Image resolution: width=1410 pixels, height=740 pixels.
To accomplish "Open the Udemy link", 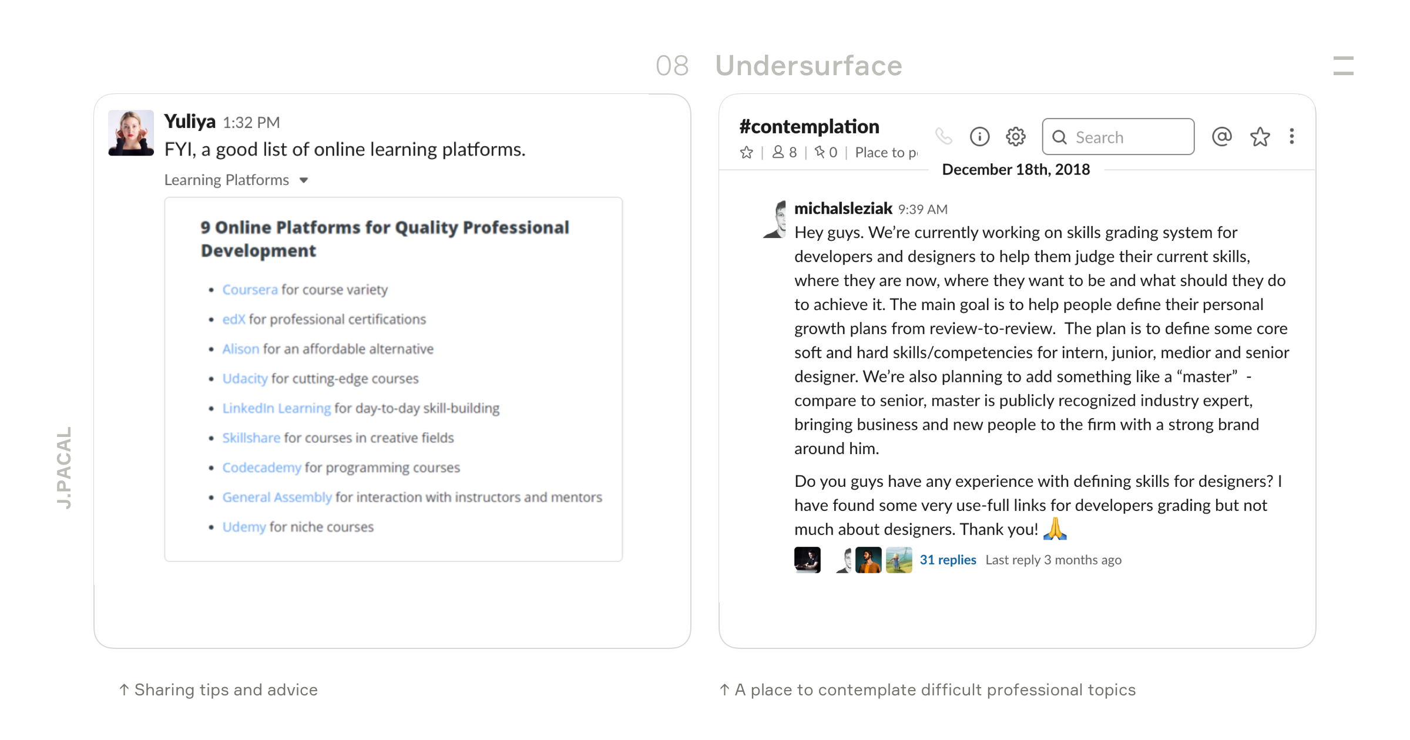I will pos(244,527).
